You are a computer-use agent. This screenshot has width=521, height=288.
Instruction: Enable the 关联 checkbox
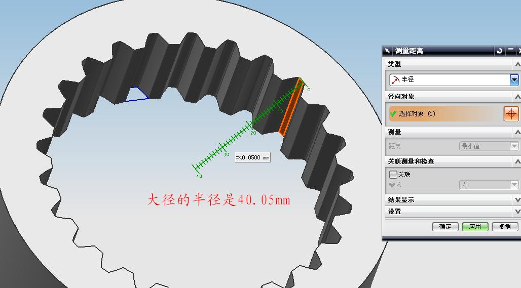click(393, 175)
